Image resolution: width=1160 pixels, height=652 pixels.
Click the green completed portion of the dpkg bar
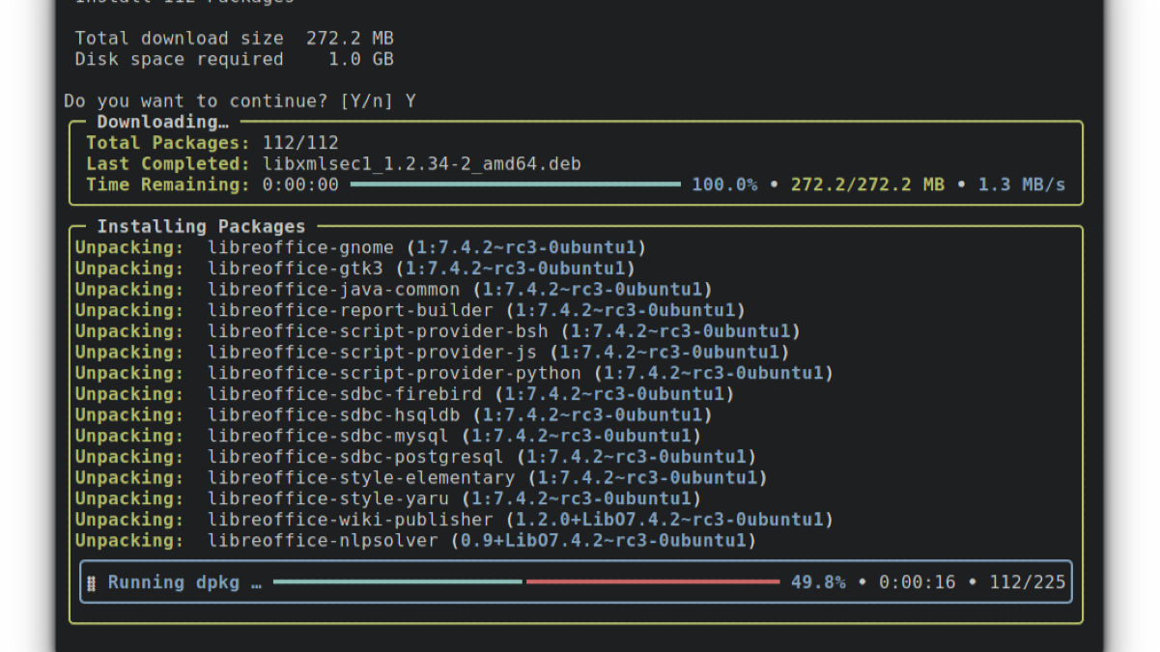point(397,581)
